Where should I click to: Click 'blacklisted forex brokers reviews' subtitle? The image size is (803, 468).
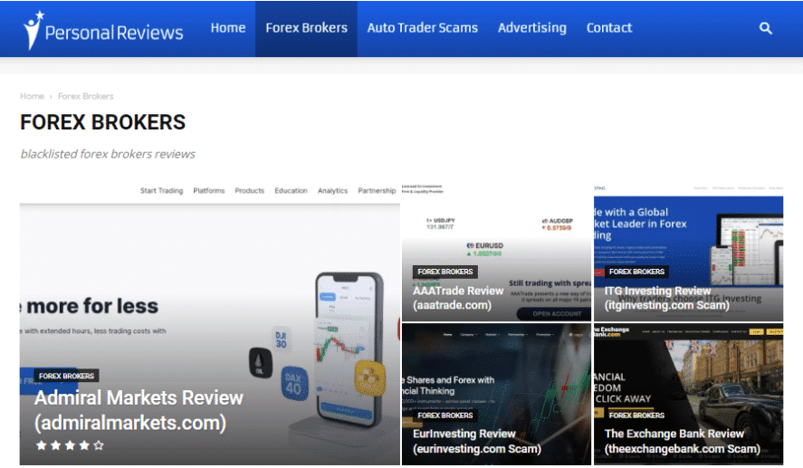[108, 154]
